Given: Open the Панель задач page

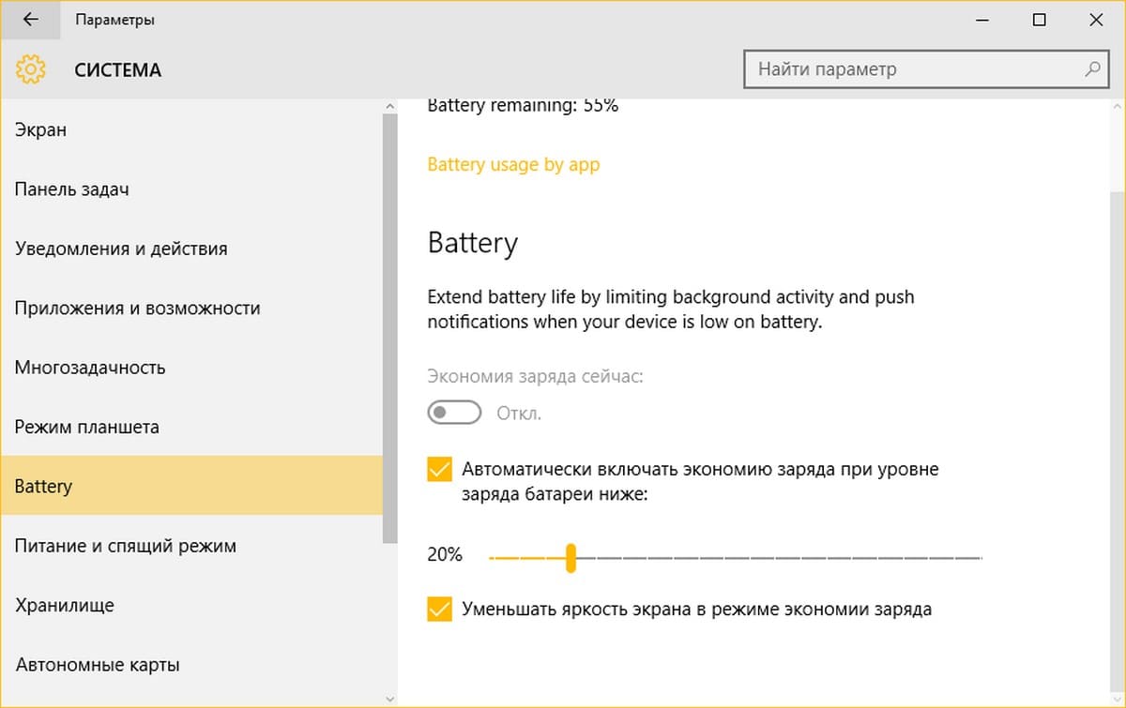Looking at the screenshot, I should [x=191, y=189].
